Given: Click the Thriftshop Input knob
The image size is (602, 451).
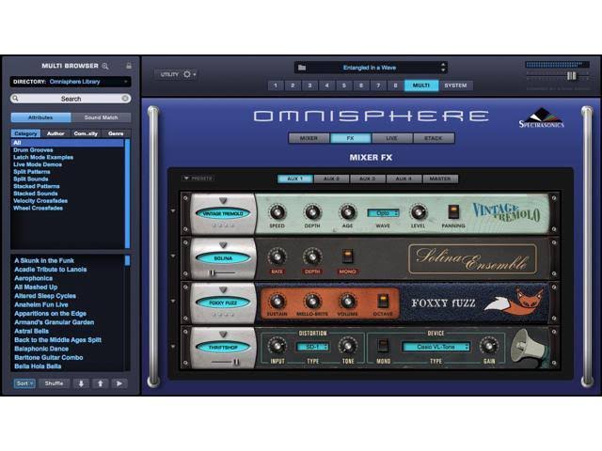Looking at the screenshot, I should [277, 346].
